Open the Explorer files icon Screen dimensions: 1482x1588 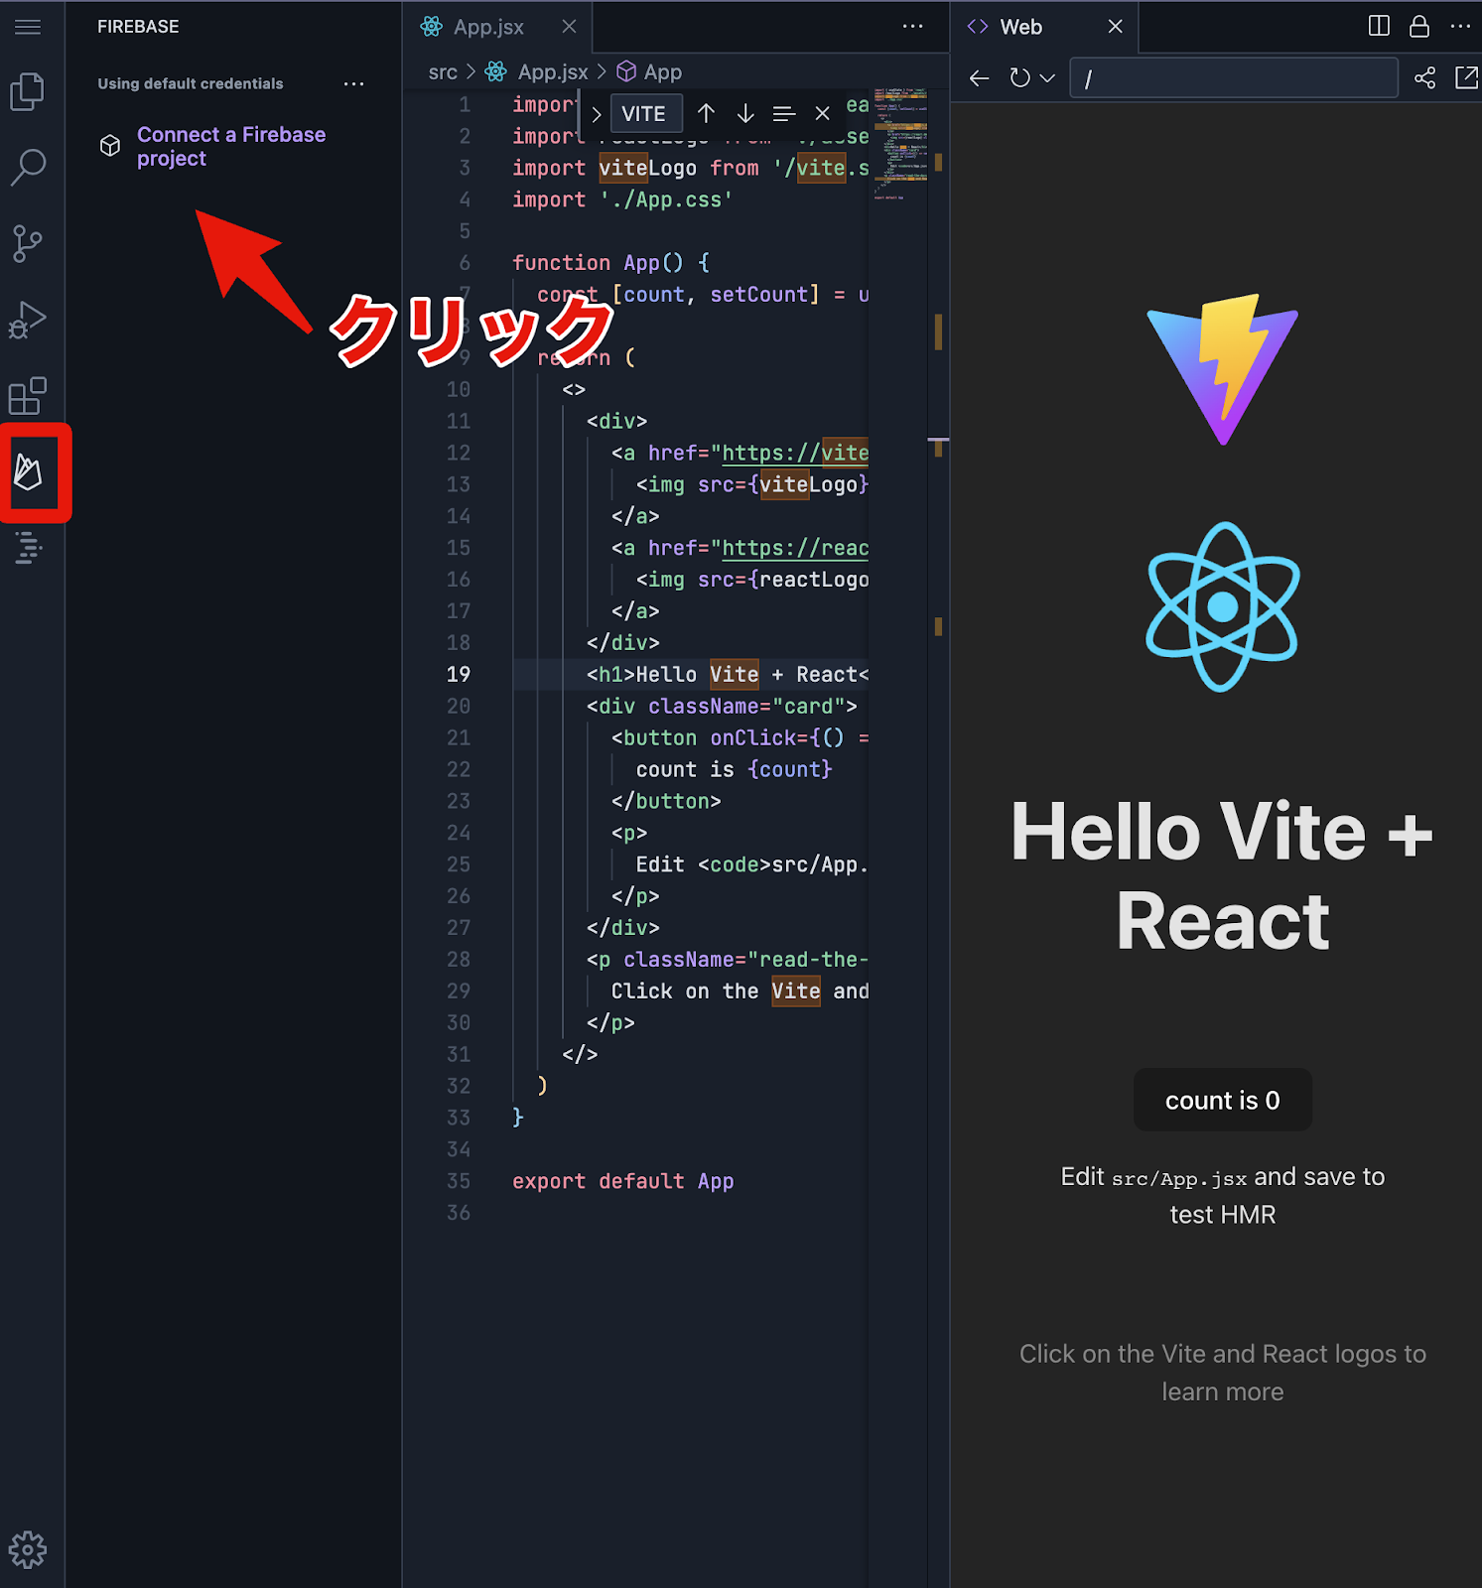[x=28, y=91]
